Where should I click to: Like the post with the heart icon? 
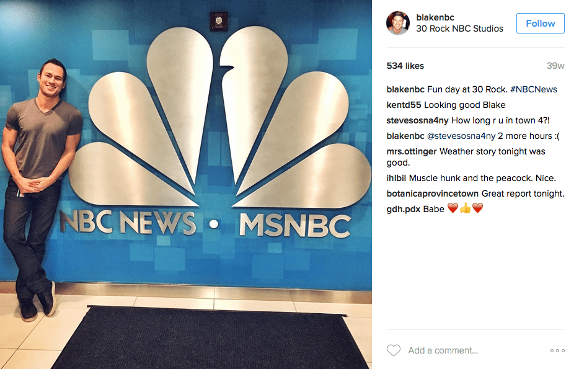(x=393, y=350)
